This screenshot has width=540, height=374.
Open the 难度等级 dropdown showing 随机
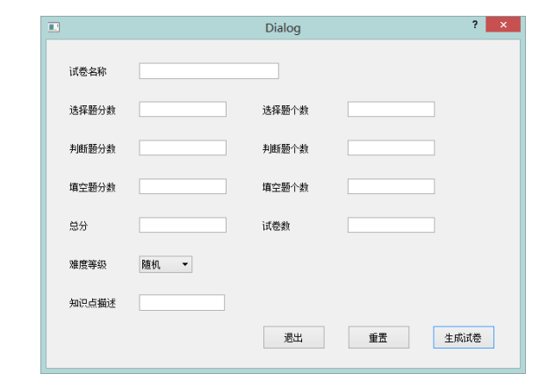(165, 264)
